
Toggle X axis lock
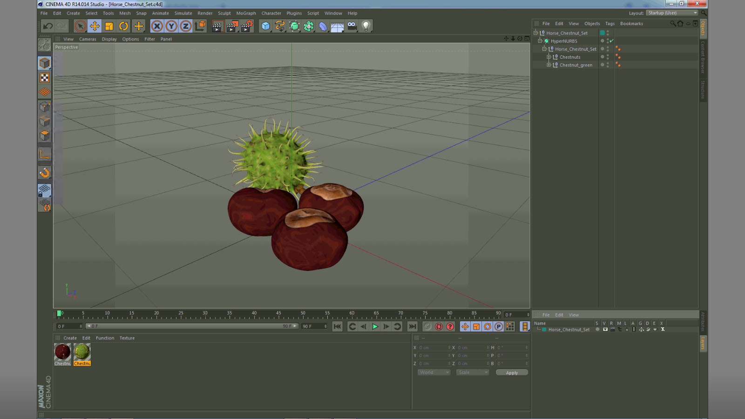tap(157, 26)
